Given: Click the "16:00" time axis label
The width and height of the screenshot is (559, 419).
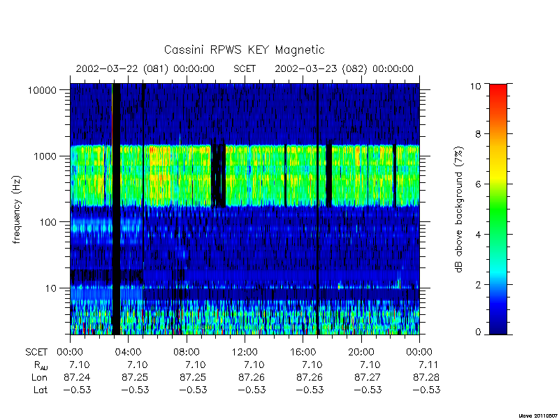Looking at the screenshot, I should pyautogui.click(x=303, y=353).
